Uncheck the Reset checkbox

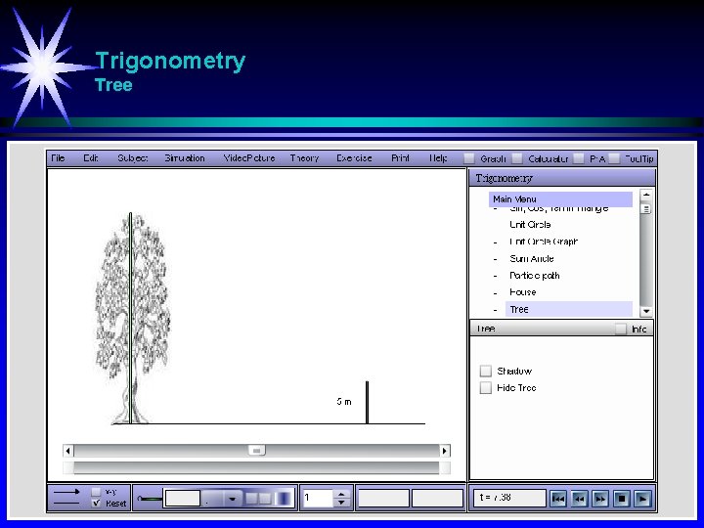96,504
